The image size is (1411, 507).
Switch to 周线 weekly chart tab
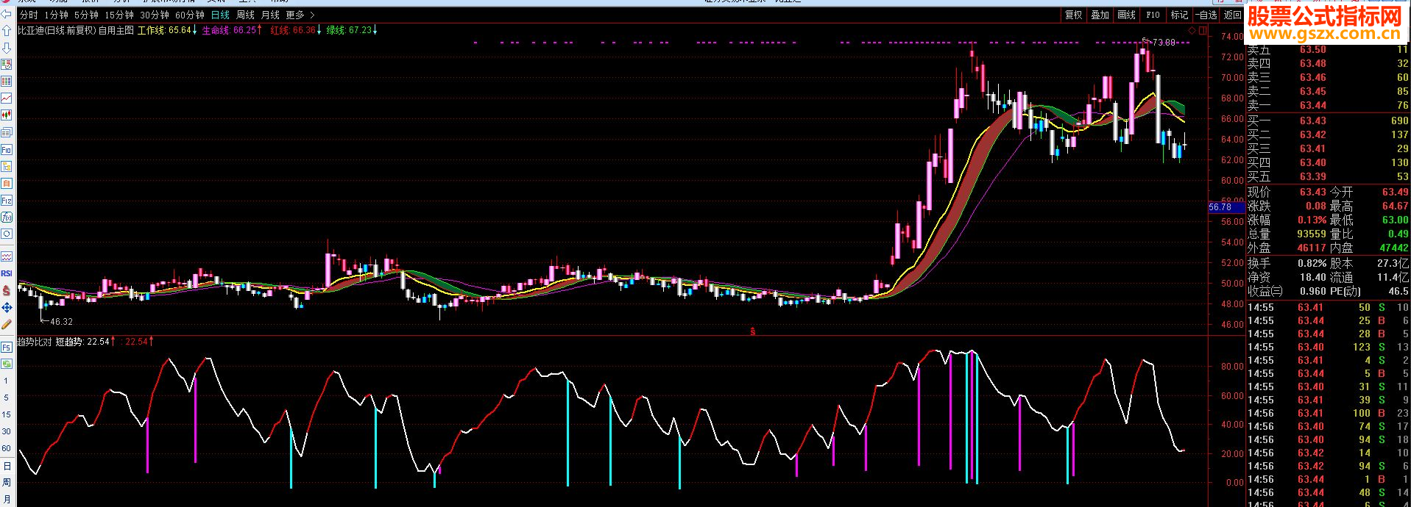click(x=245, y=15)
